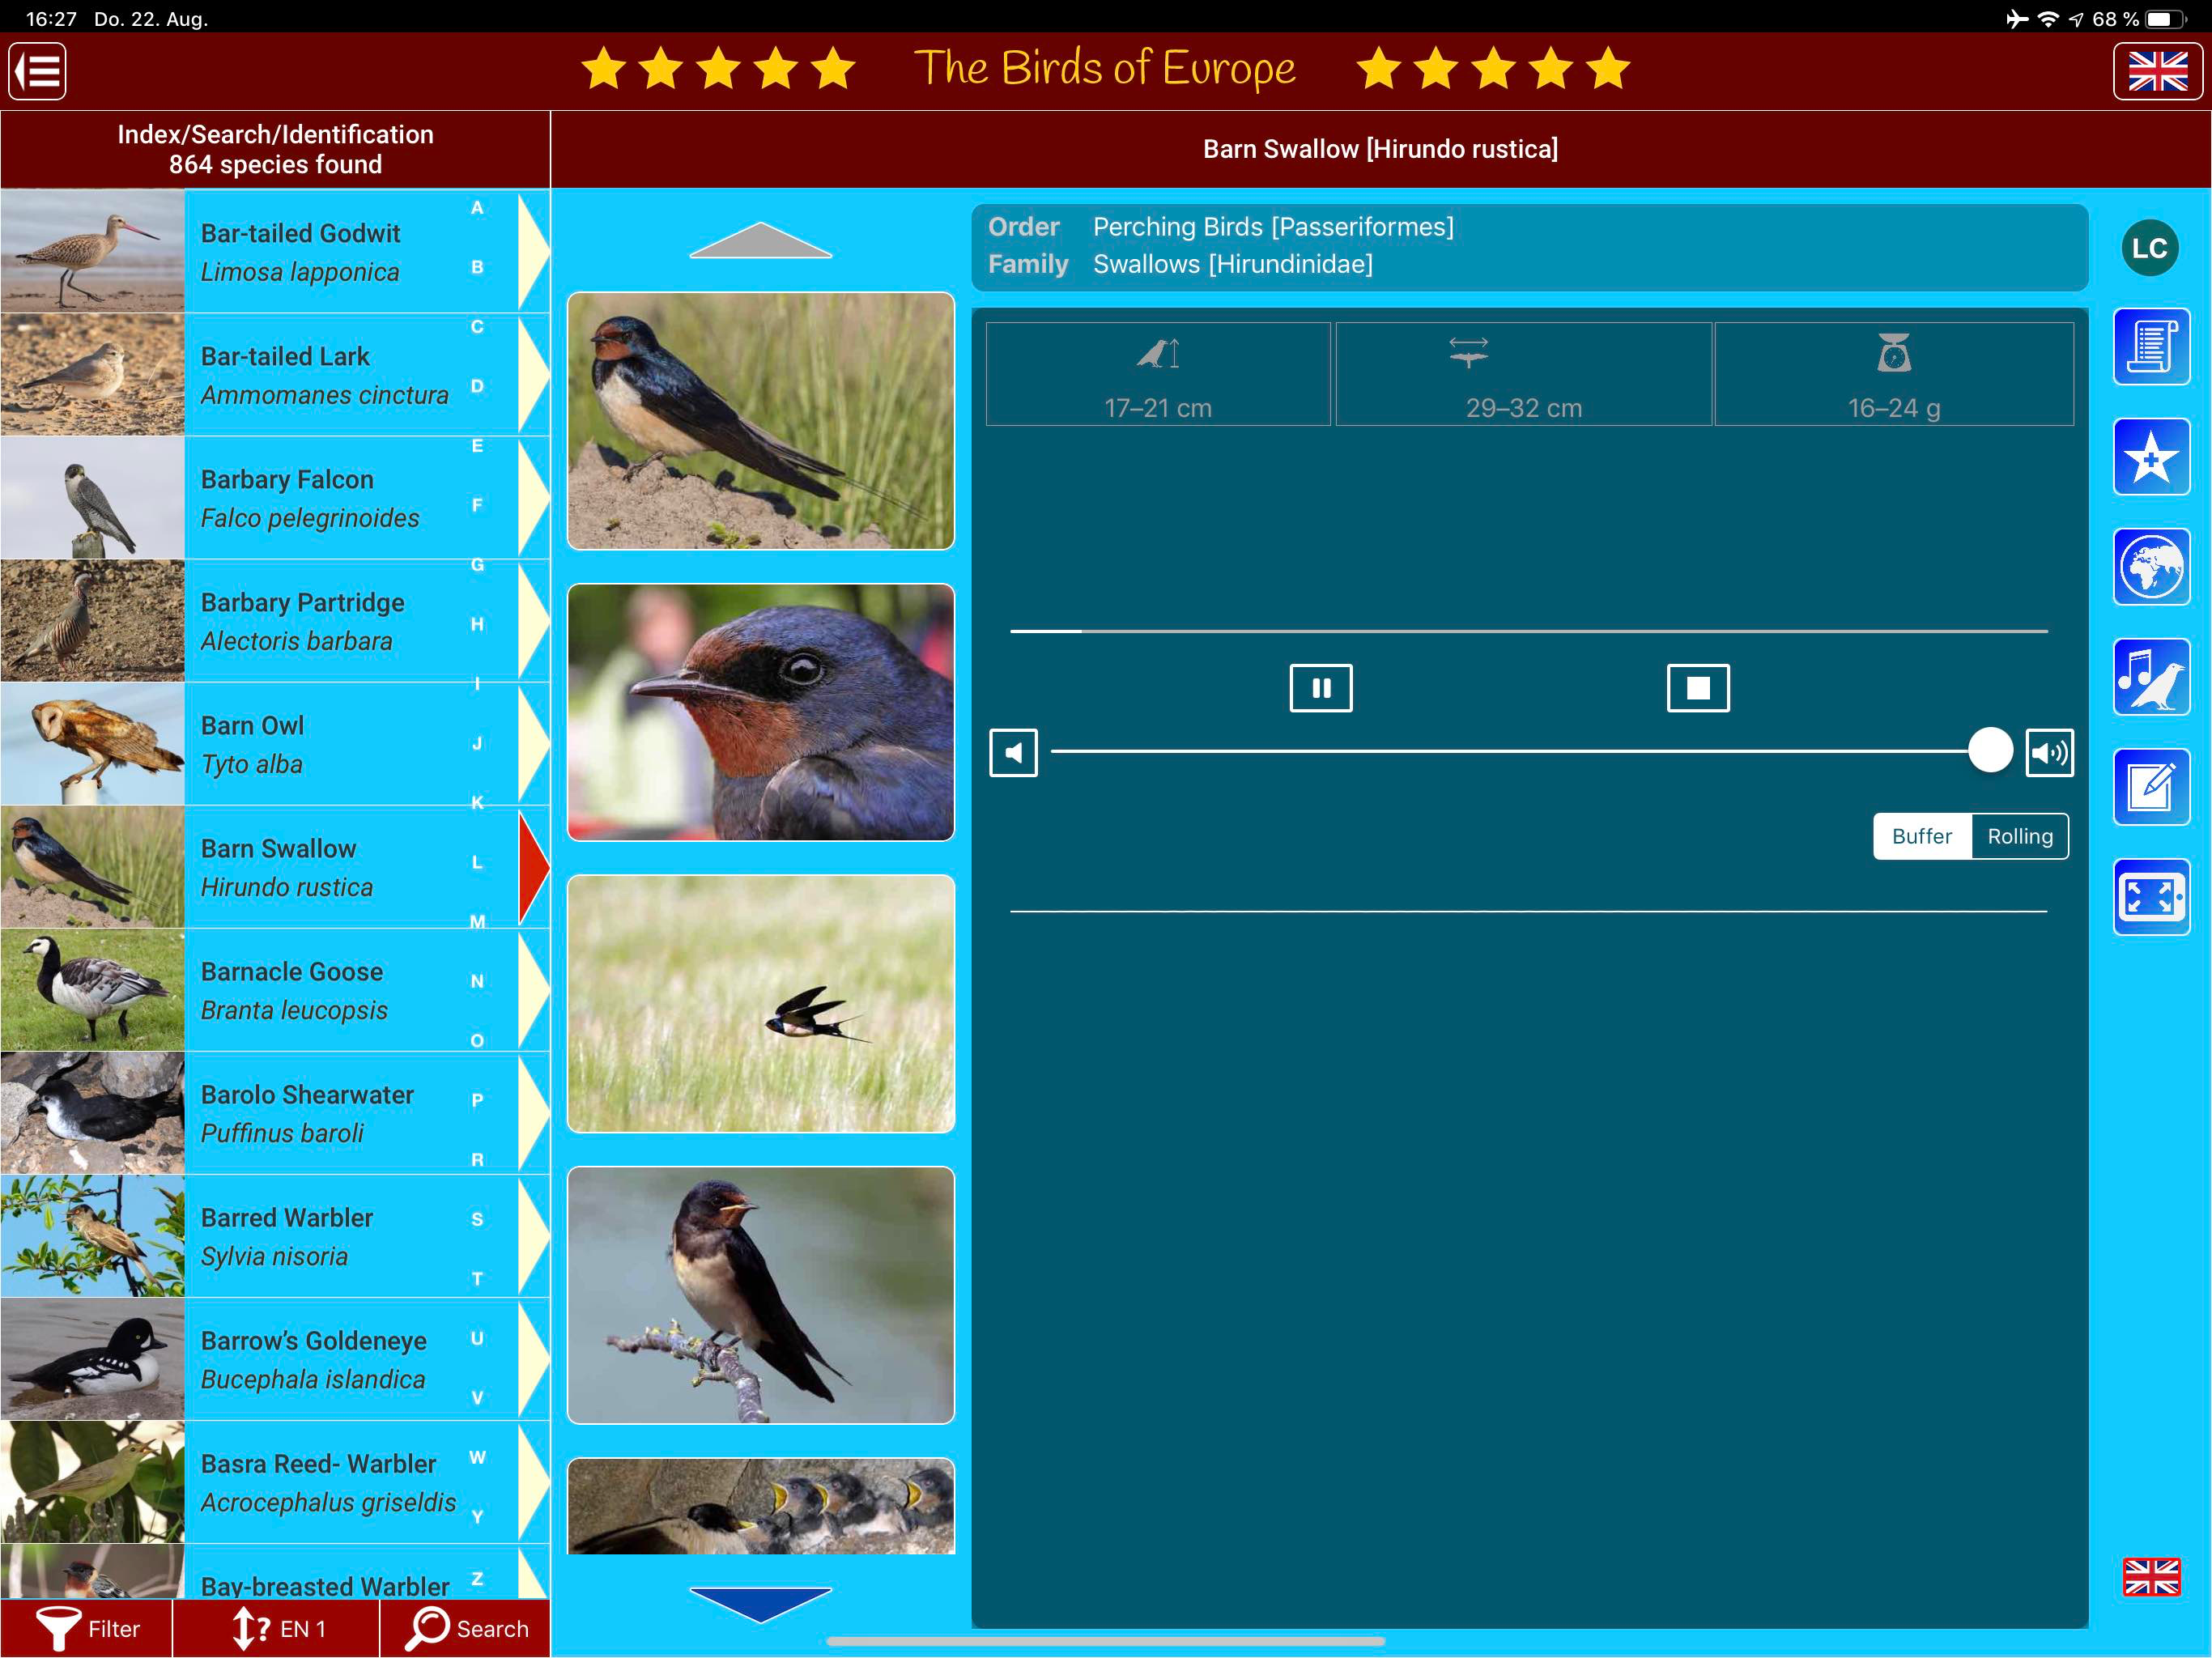Open swallow head close-up photo
Image resolution: width=2212 pixels, height=1658 pixels.
click(761, 712)
